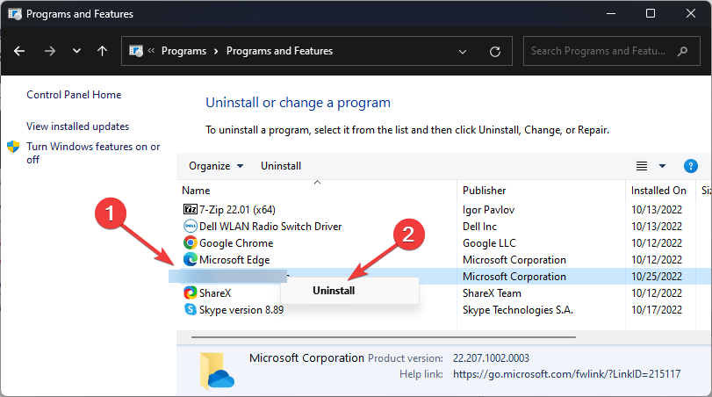Click the 10/17/2022 installed date
This screenshot has height=397, width=712.
(657, 310)
